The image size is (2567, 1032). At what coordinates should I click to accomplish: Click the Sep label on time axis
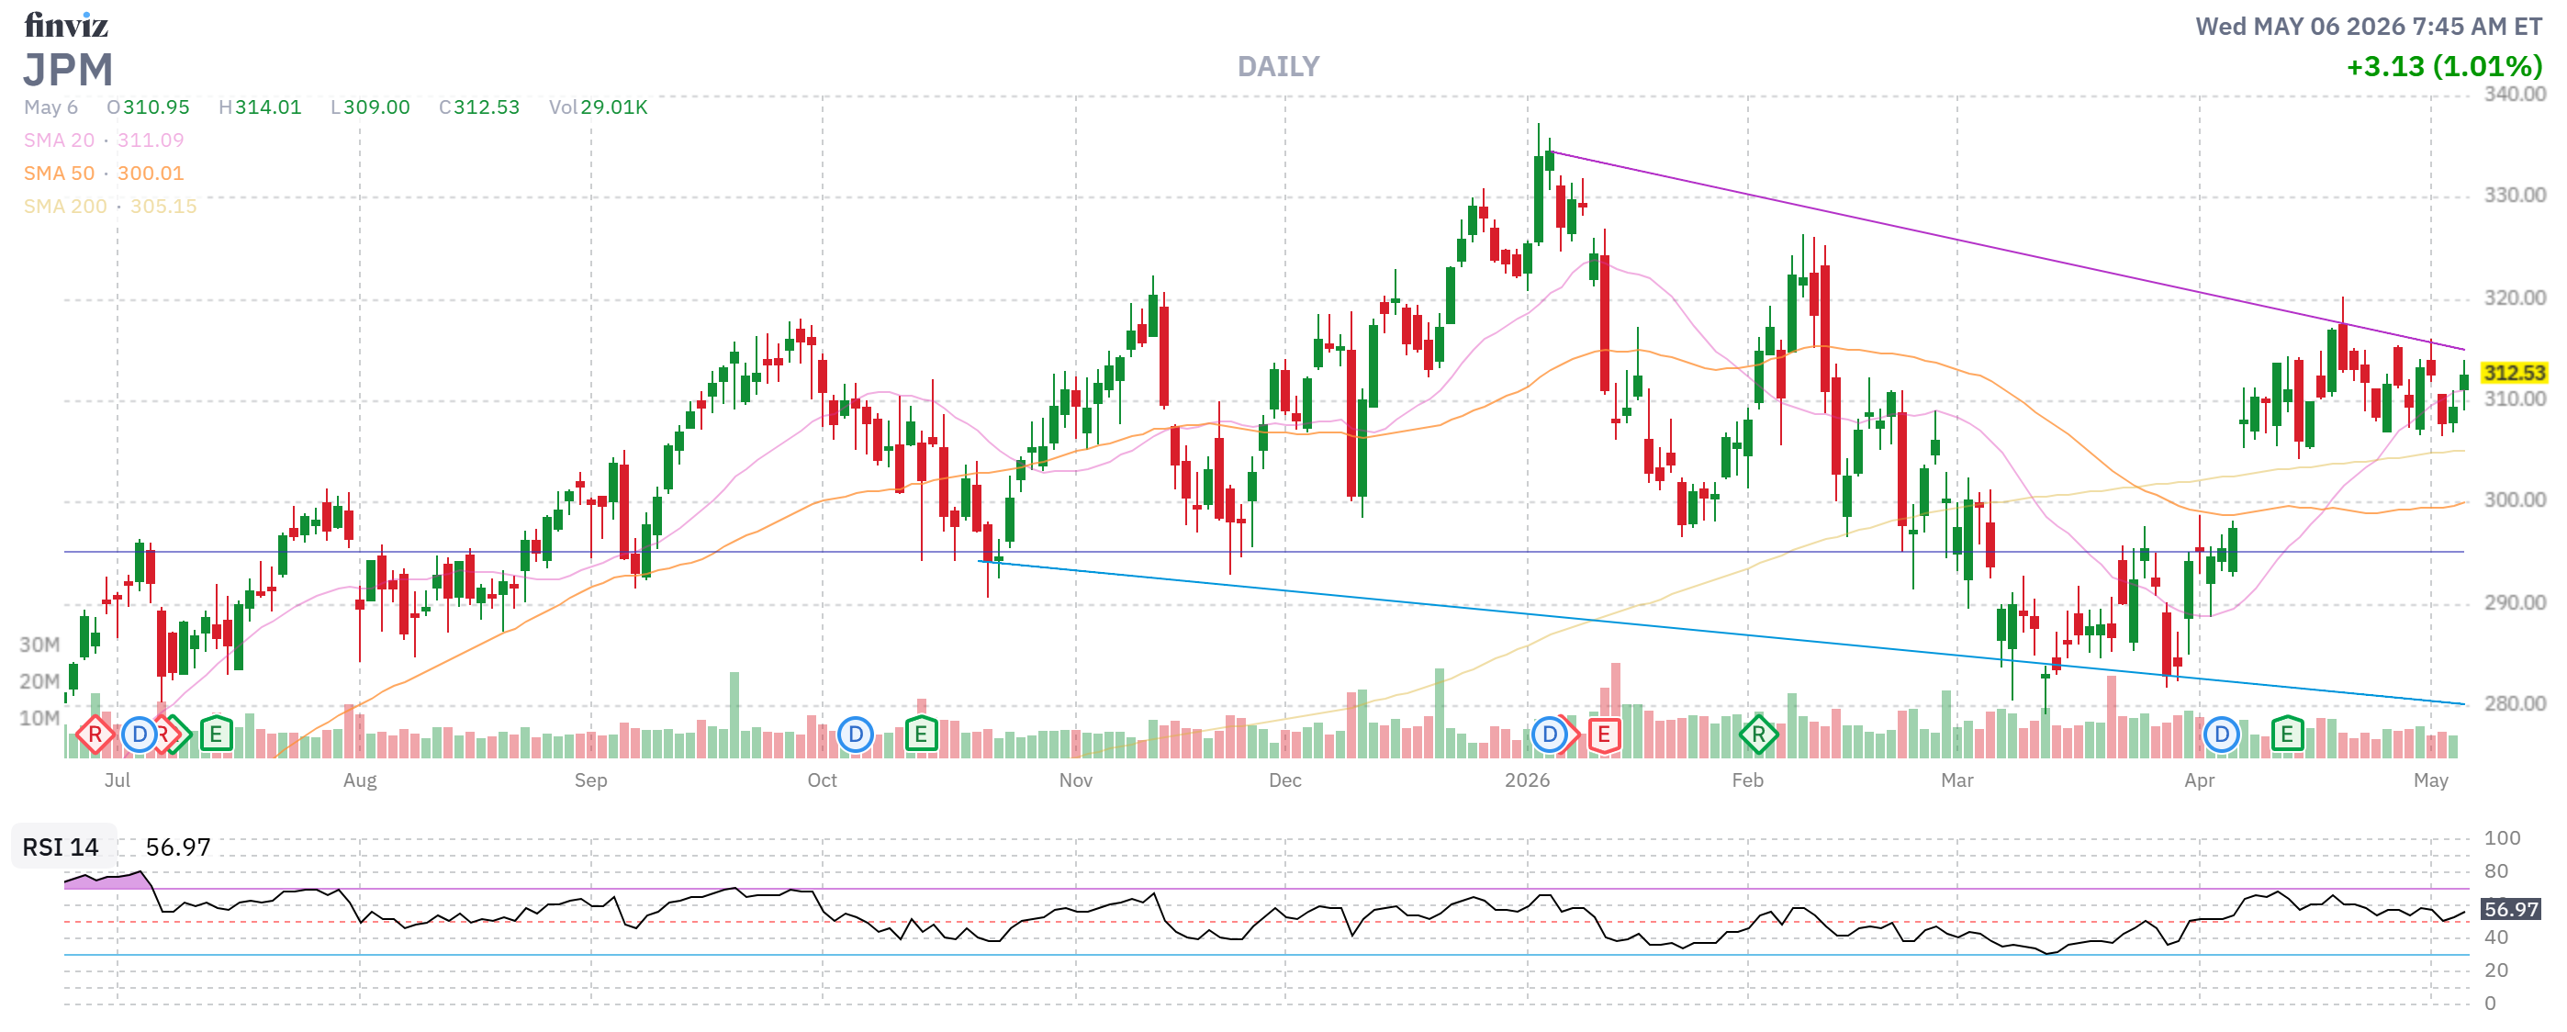(591, 780)
